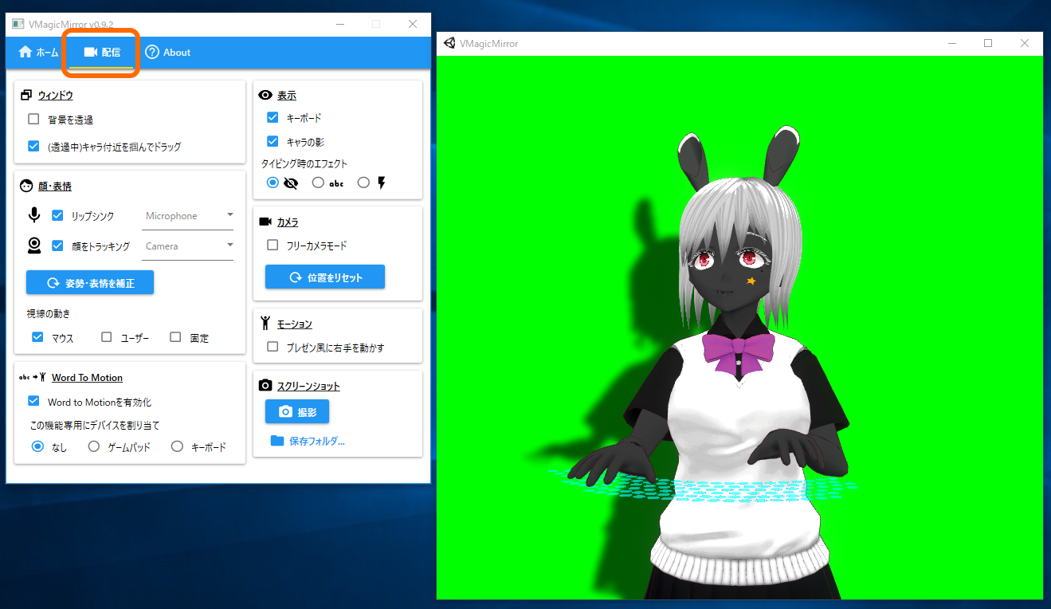Enable 背景を透過 checkbox
1051x609 pixels.
click(33, 120)
